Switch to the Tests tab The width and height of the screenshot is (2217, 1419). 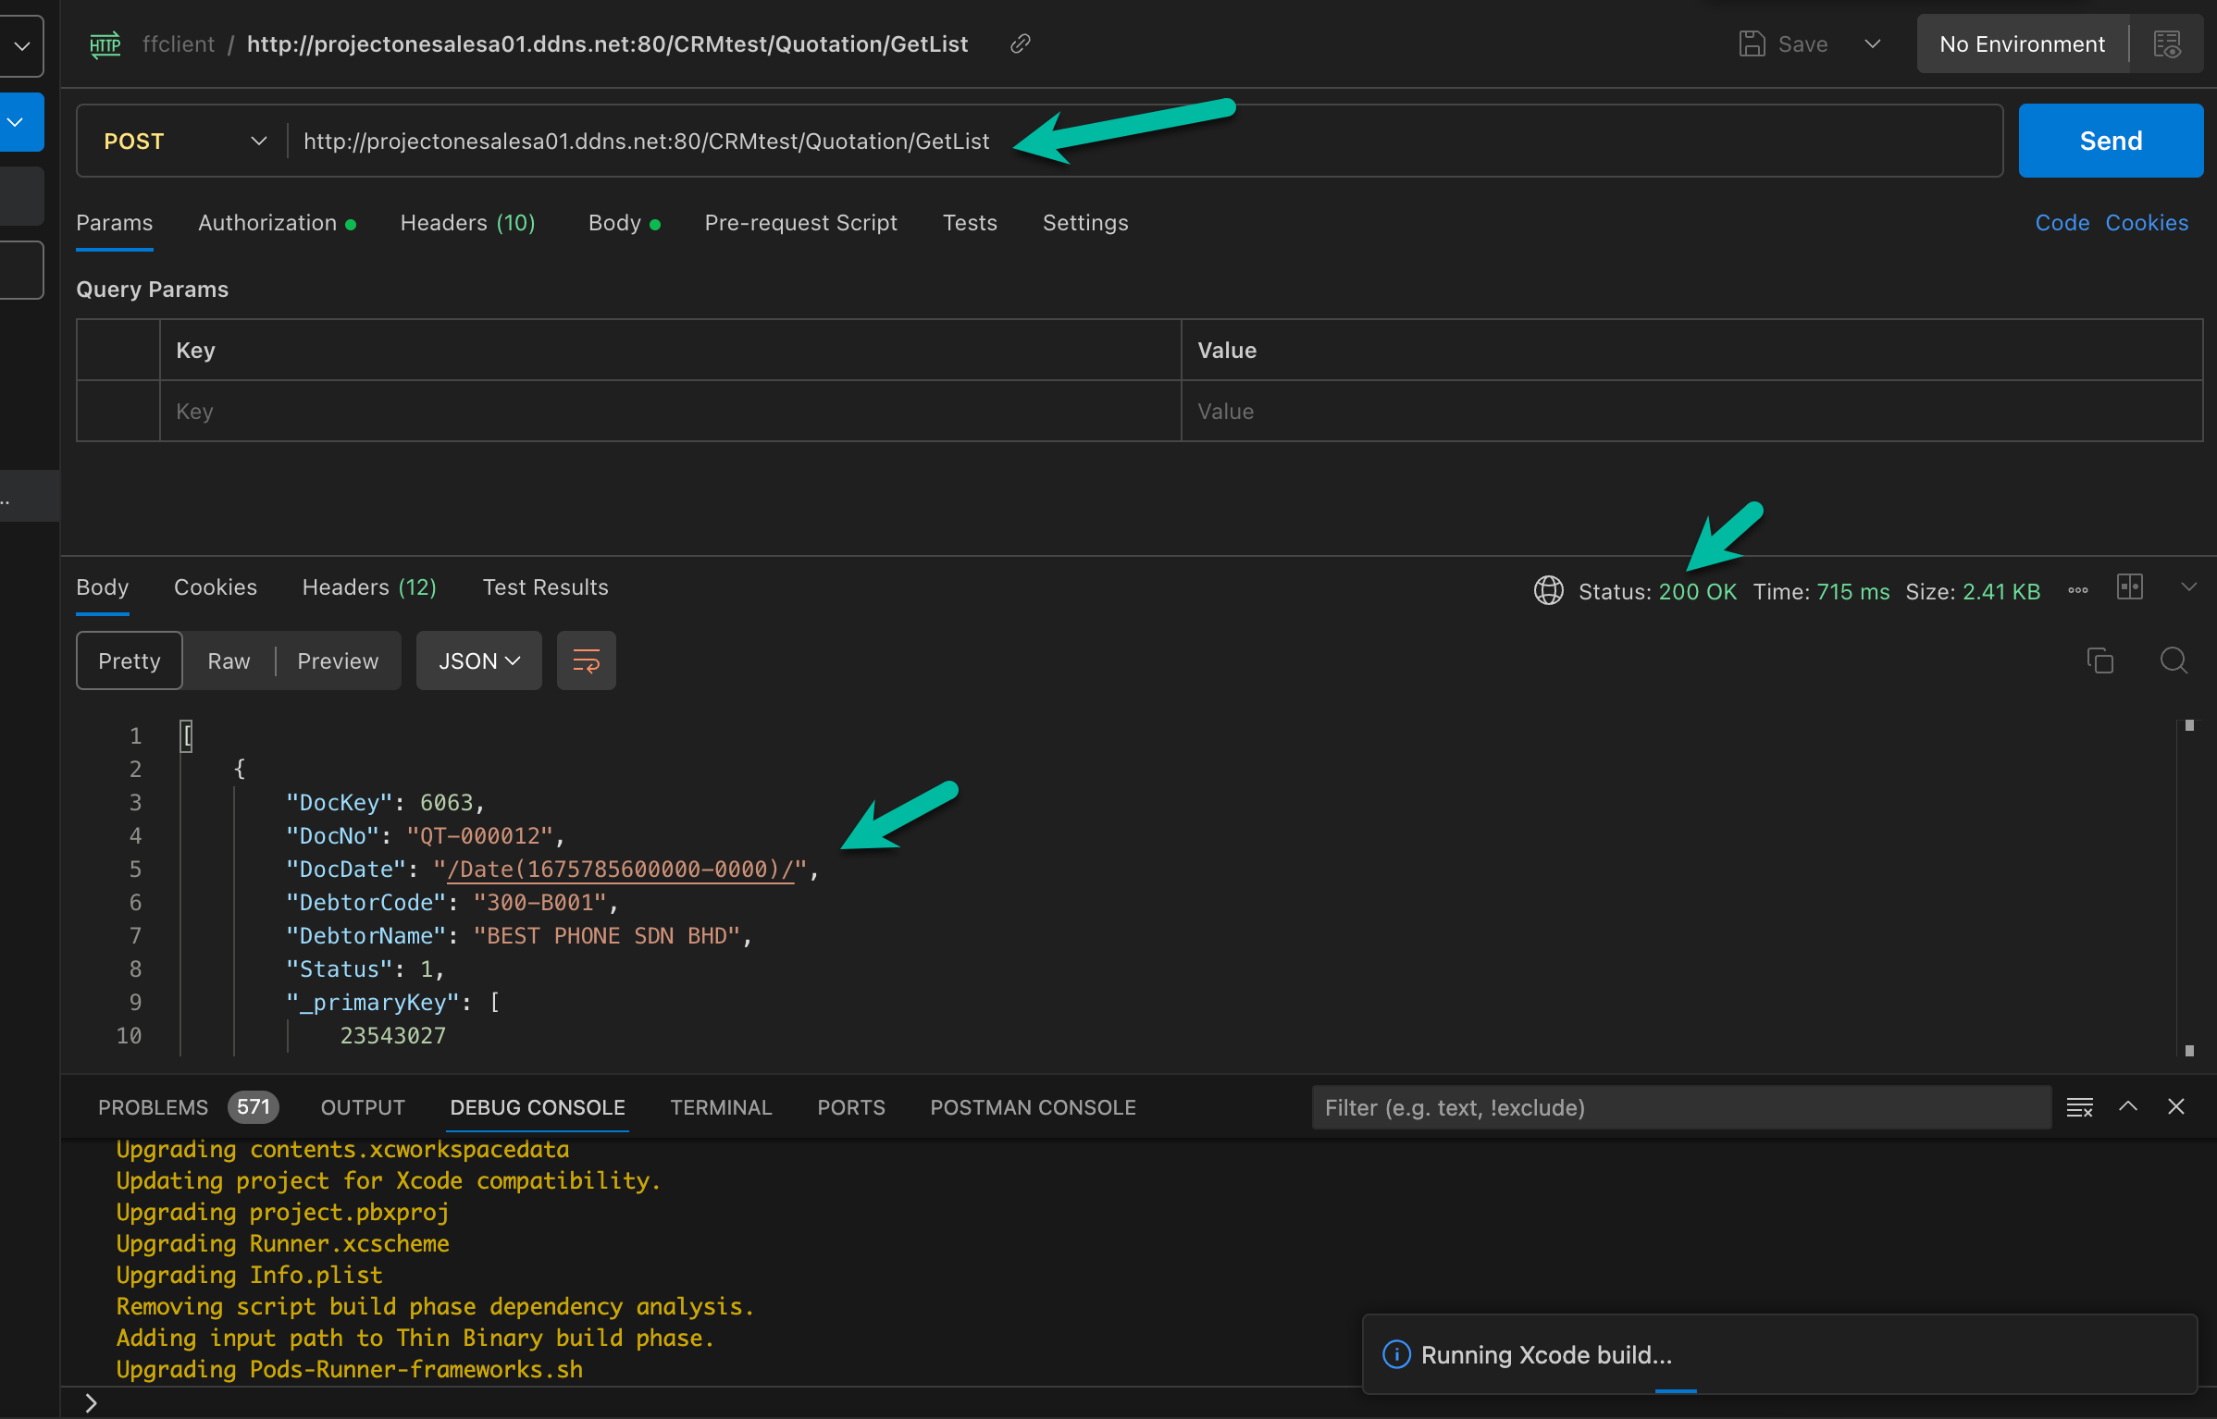pyautogui.click(x=970, y=222)
